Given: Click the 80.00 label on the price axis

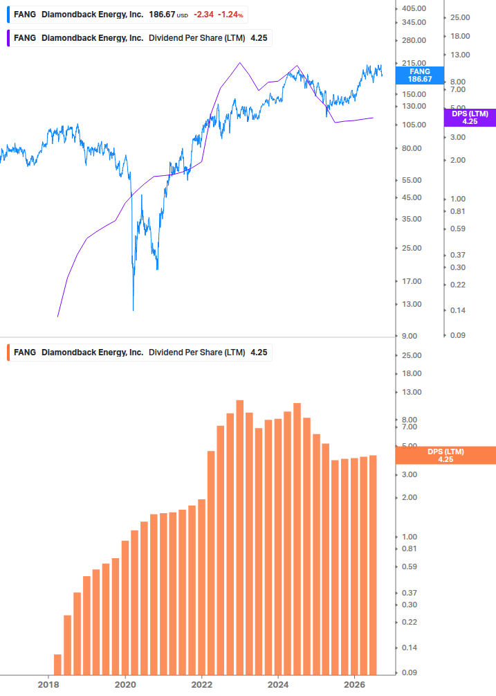Looking at the screenshot, I should (x=412, y=148).
